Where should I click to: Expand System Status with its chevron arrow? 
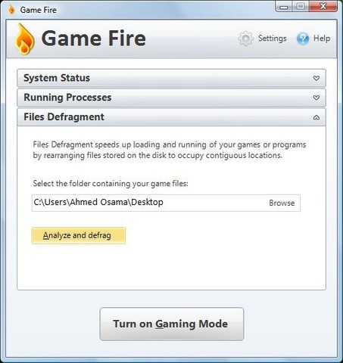[316, 78]
